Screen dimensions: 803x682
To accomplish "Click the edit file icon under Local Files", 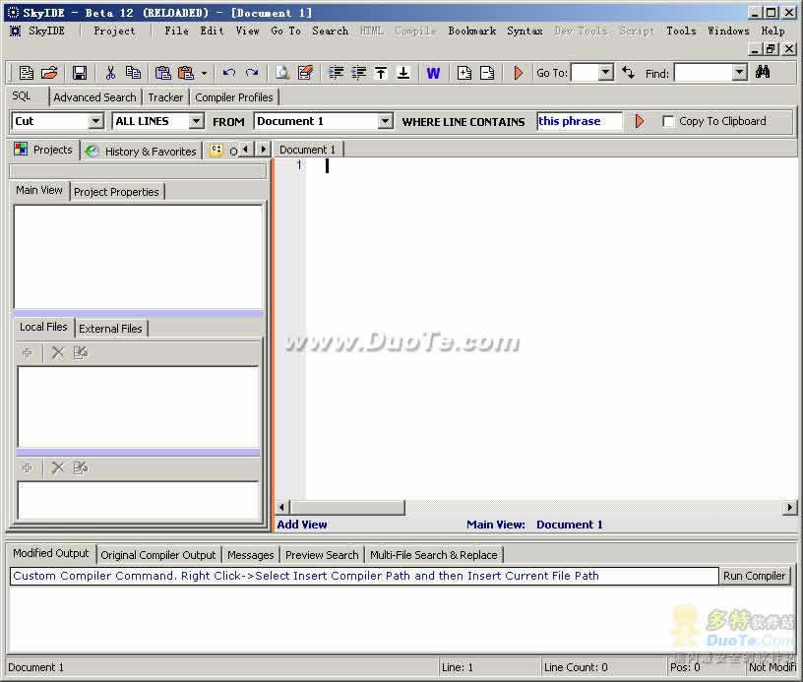I will (81, 352).
